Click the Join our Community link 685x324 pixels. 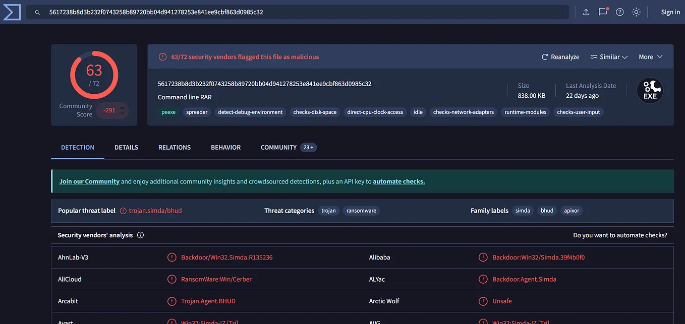coord(89,181)
